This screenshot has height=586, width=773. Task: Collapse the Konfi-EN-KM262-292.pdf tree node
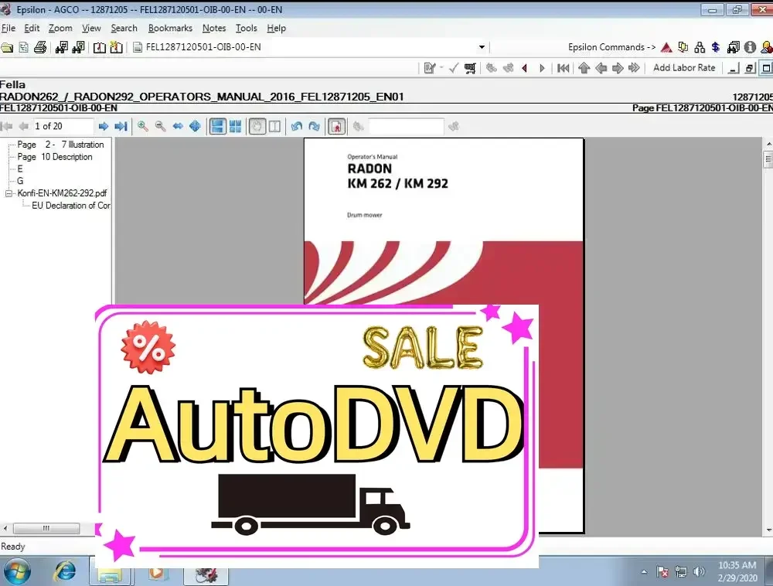[x=9, y=193]
